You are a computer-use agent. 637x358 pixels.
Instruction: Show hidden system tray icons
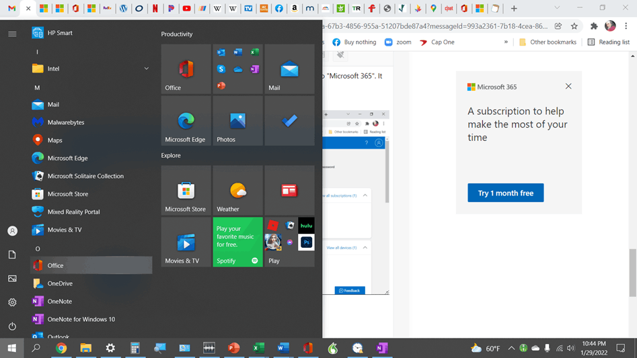[511, 348]
